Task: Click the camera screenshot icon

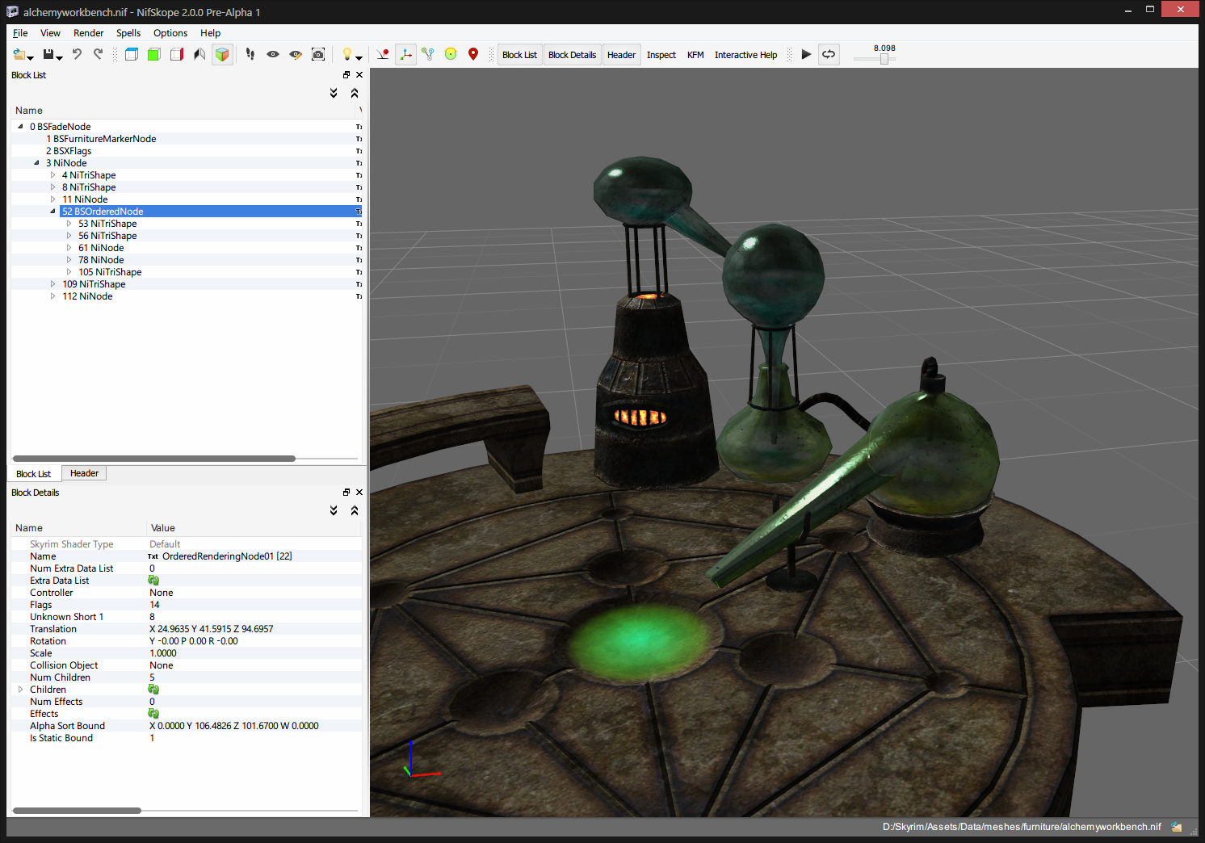Action: 318,54
